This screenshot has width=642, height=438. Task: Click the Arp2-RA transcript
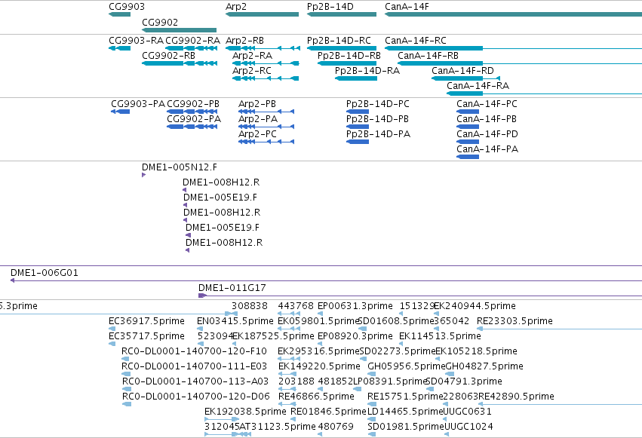coord(266,63)
